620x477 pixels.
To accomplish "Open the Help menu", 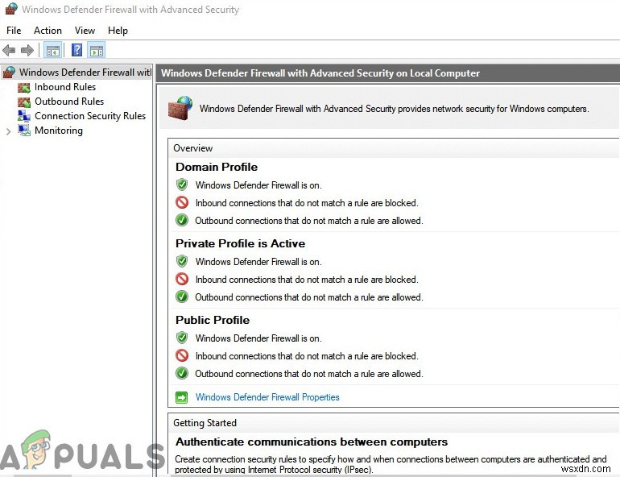I will coord(118,31).
